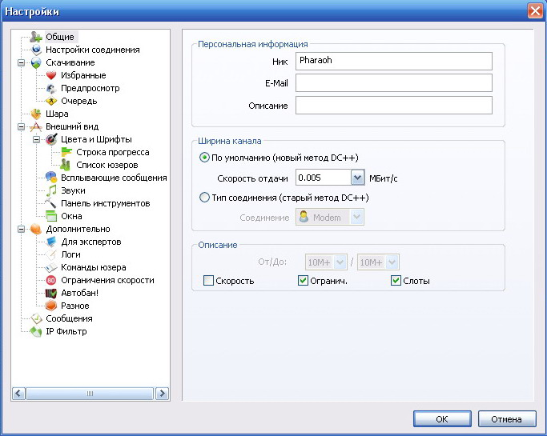Viewport: 547px width, 436px height.
Task: Click the Всплывающие сообщения balloon icon
Action: (x=51, y=178)
